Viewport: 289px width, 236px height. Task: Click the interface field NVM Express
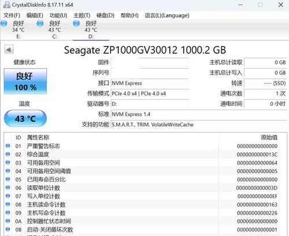[x=150, y=83]
